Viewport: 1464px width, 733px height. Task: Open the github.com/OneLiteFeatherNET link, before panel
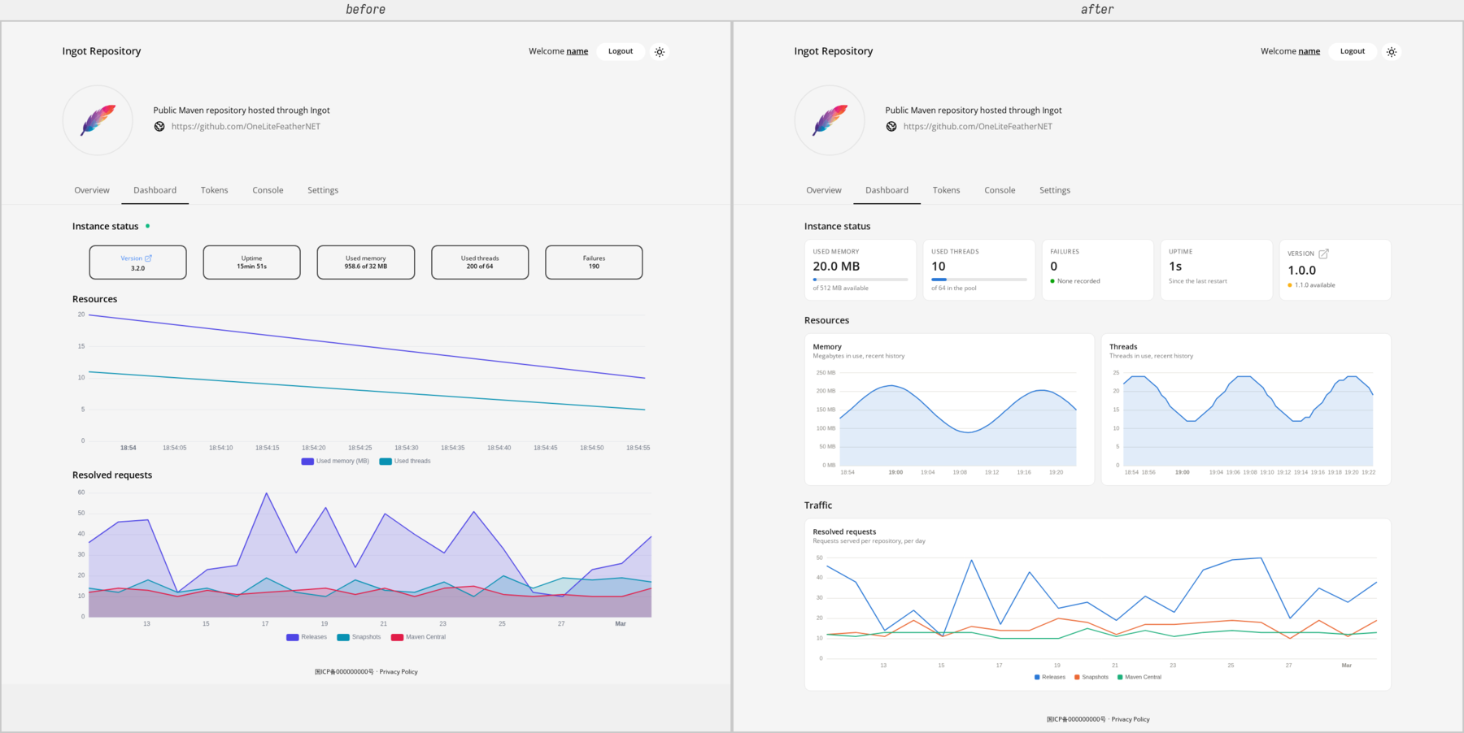(246, 127)
